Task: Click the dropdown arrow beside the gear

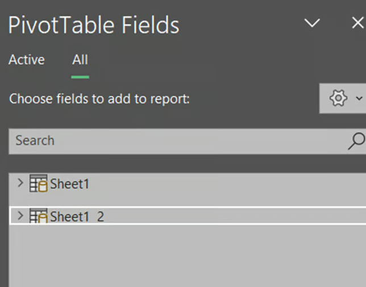Action: (359, 98)
